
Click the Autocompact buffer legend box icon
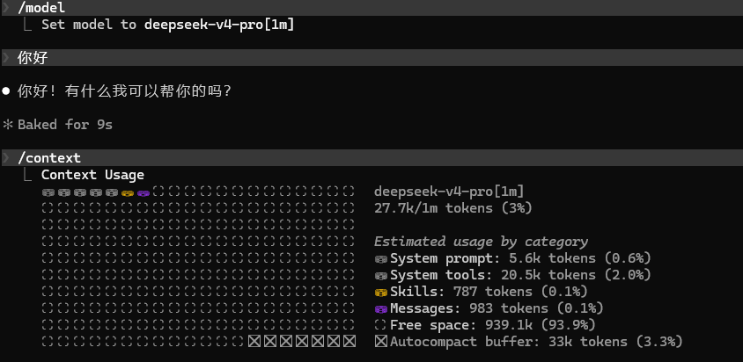[381, 342]
